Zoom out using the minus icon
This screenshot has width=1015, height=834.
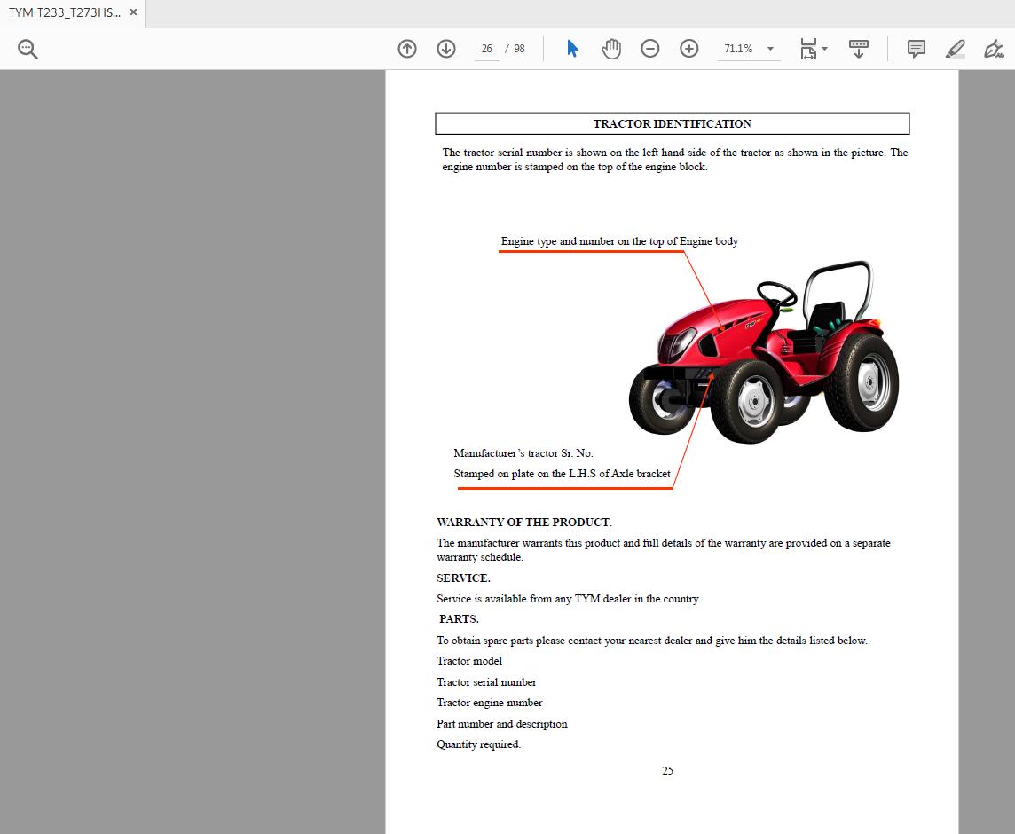point(650,49)
